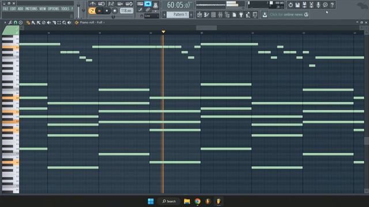The image size is (369, 207).
Task: Click the Record button
Action: 115,11
